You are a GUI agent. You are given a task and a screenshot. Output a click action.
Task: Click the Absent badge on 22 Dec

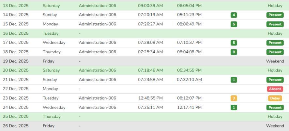tap(275, 89)
